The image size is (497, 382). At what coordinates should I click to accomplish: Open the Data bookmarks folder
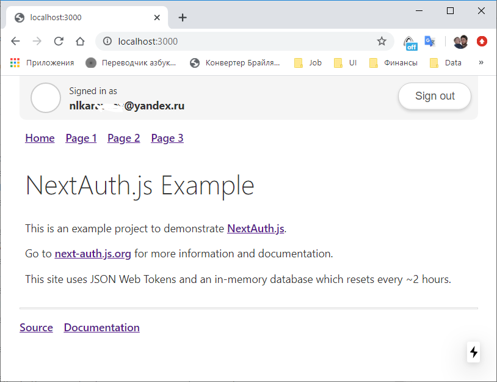[445, 63]
